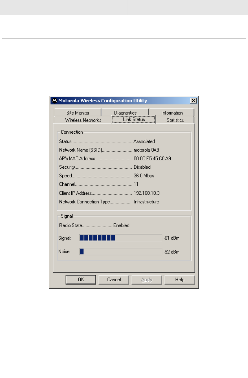Select the Status value Associated
This screenshot has width=248, height=378.
click(144, 141)
